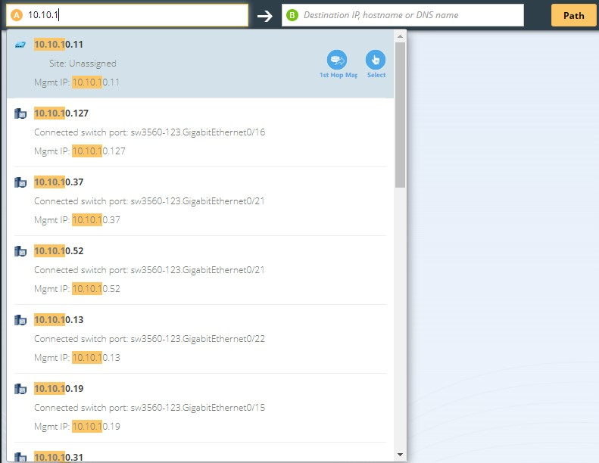Screen dimensions: 599x463
Task: Click IP phone icon beside 10.10.10.52
Action: (20, 251)
